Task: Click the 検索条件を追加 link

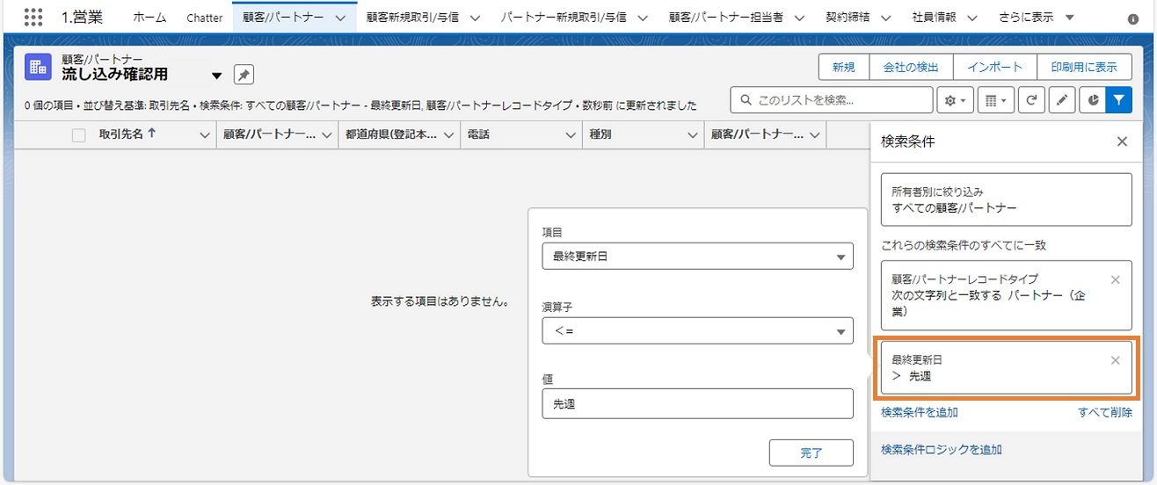Action: [x=920, y=412]
